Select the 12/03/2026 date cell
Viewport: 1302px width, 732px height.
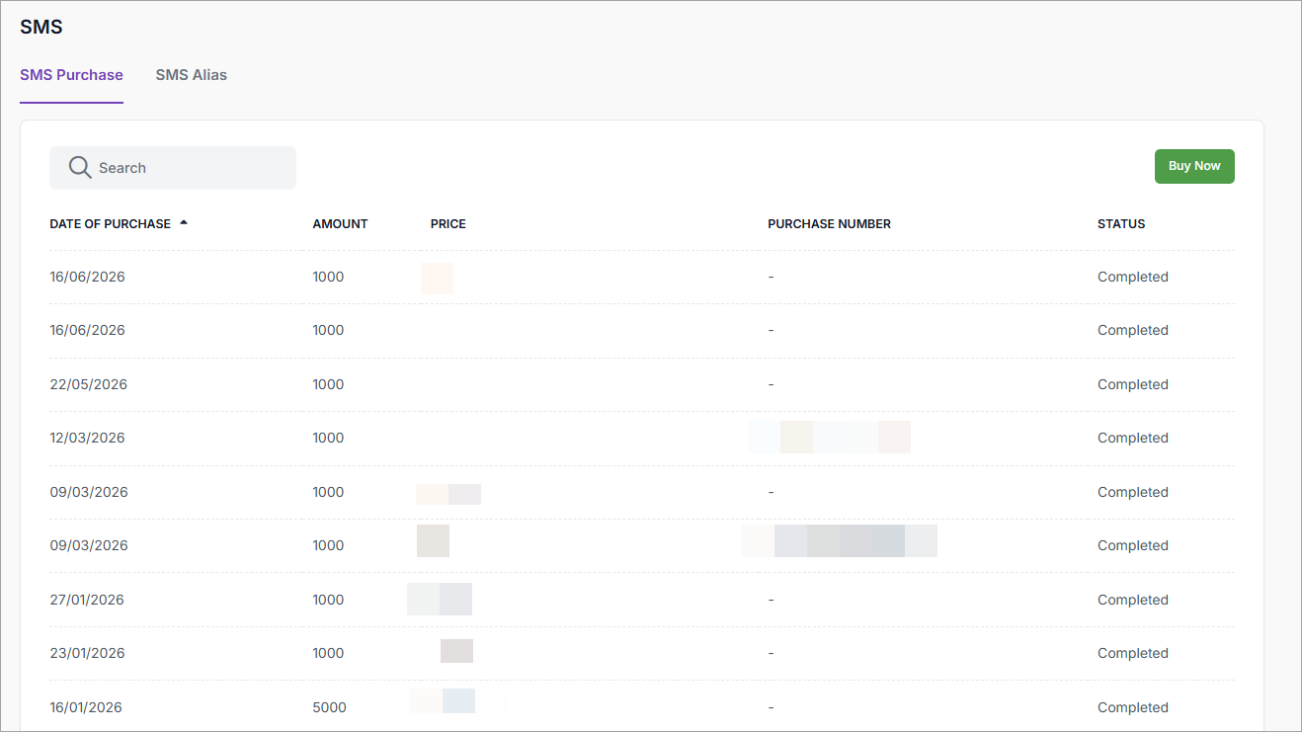88,438
